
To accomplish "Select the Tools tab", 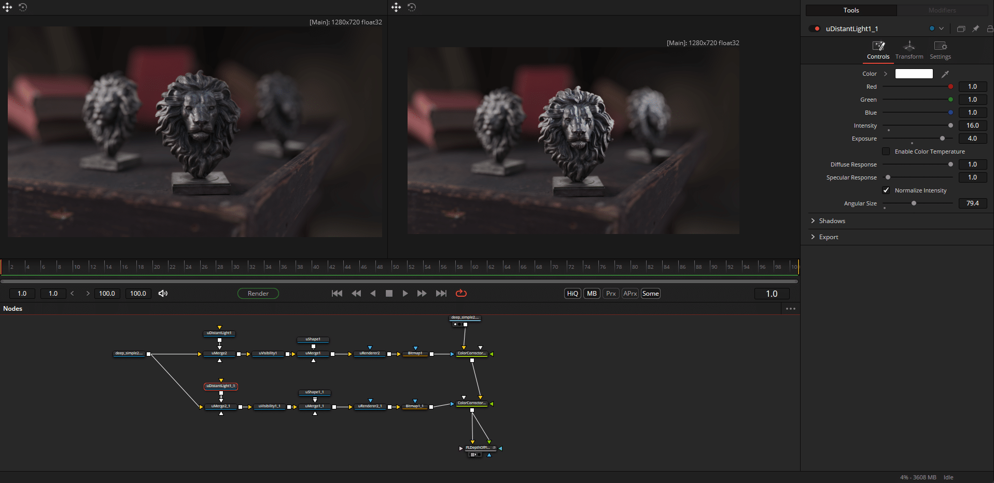I will (x=851, y=10).
